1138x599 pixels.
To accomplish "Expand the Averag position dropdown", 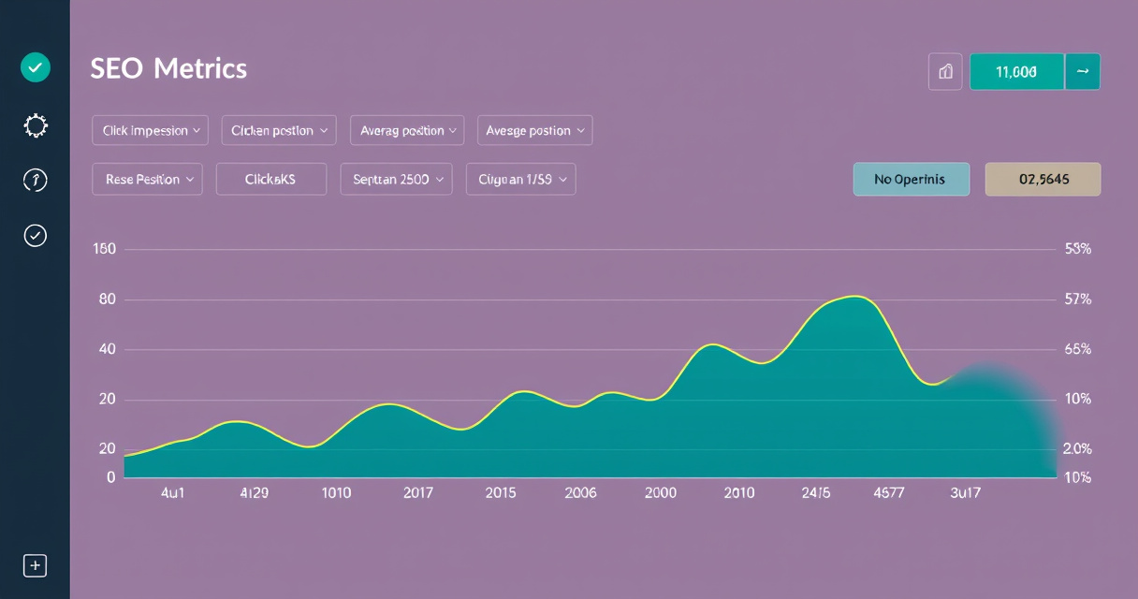I will click(407, 130).
